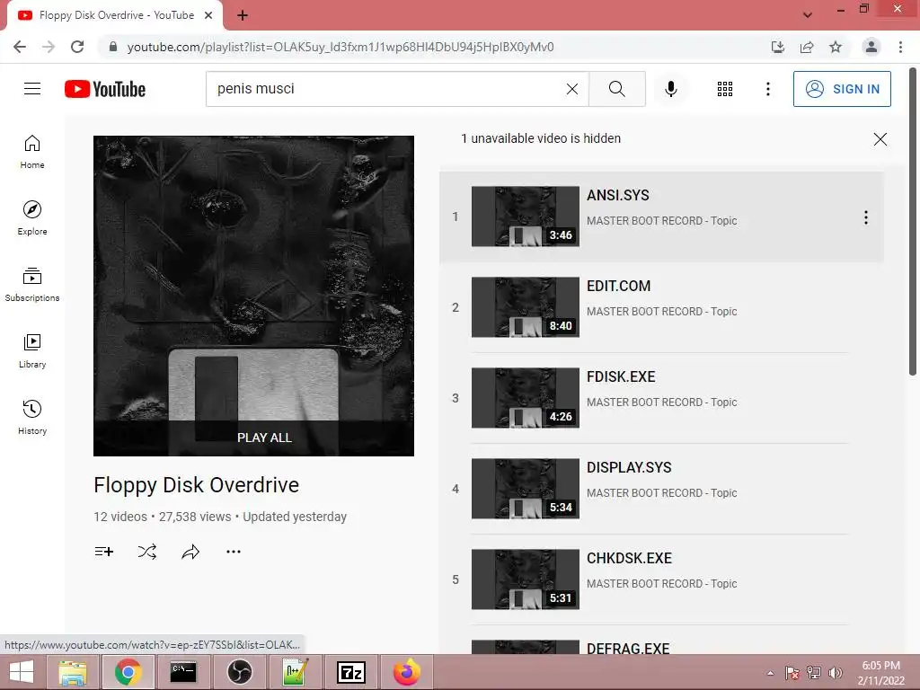
Task: Open the EDIT.COM video title
Action: point(618,287)
